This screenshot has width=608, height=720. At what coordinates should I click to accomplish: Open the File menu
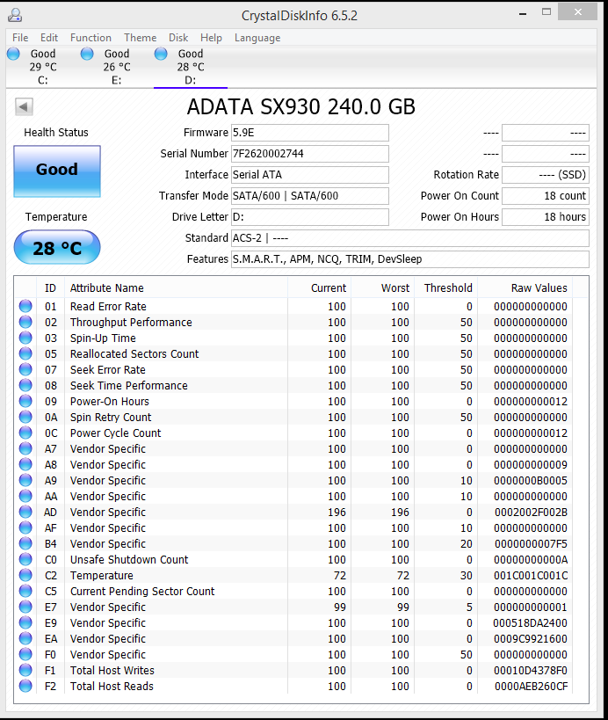point(20,38)
